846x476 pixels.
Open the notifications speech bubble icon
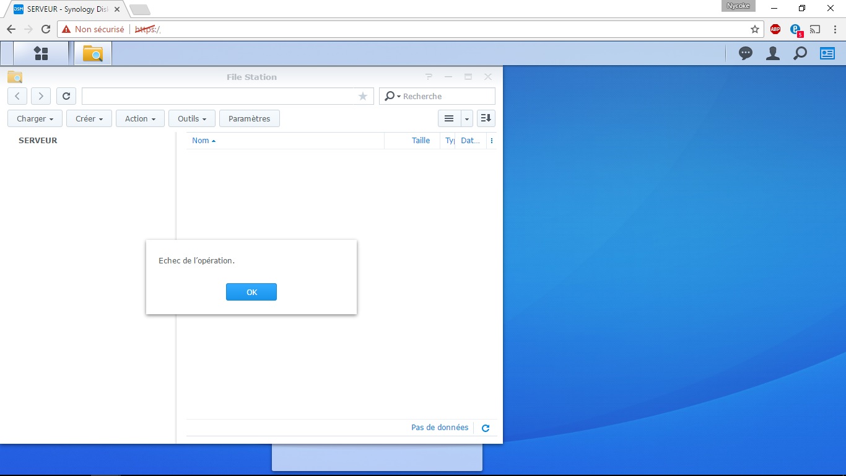[x=746, y=53]
